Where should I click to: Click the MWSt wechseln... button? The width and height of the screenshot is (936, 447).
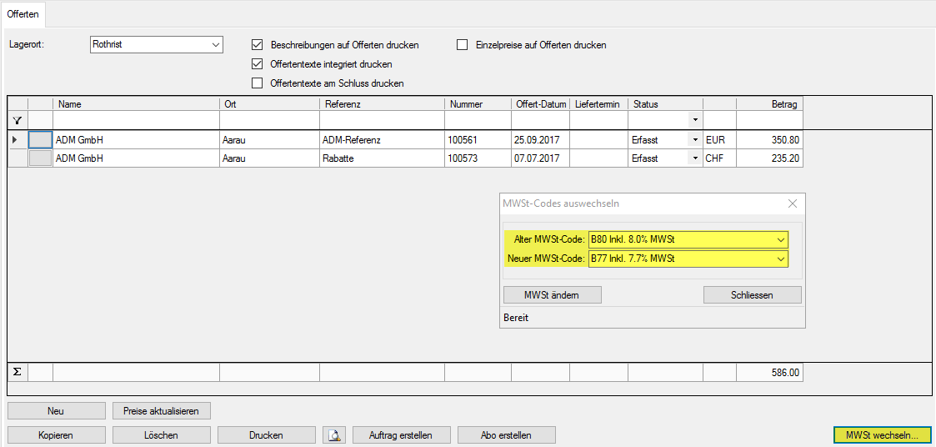pyautogui.click(x=882, y=434)
